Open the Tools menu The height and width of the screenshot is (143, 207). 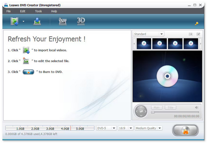point(38,11)
